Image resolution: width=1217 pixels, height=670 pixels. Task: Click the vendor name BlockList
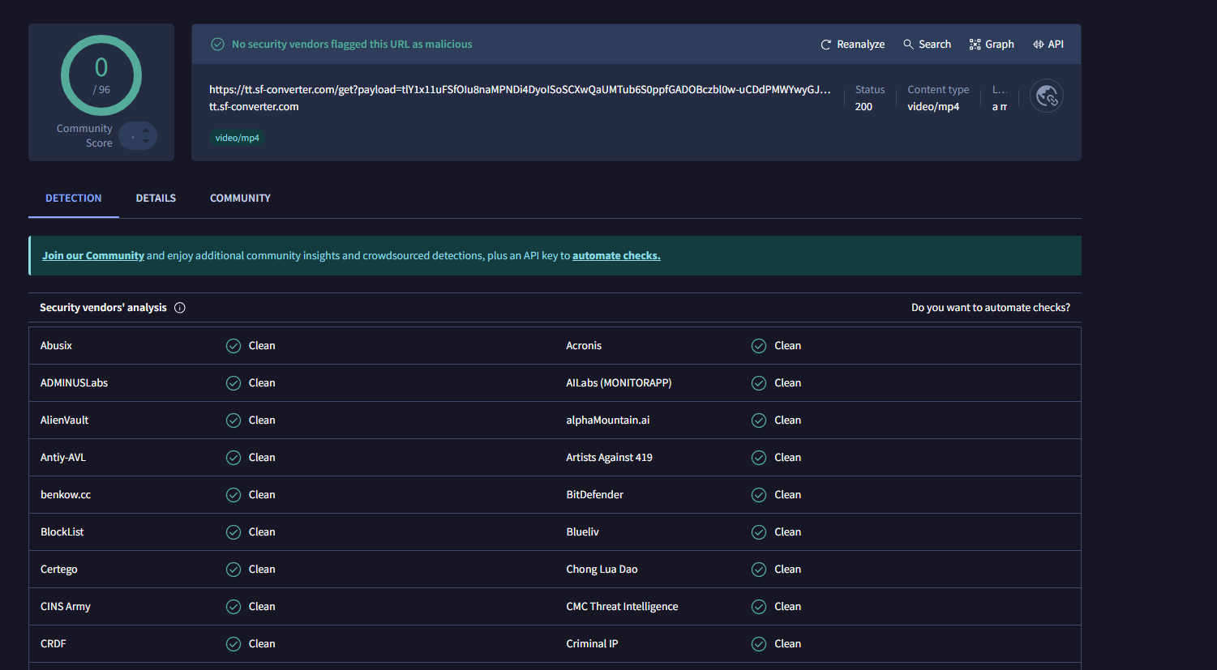pos(62,532)
